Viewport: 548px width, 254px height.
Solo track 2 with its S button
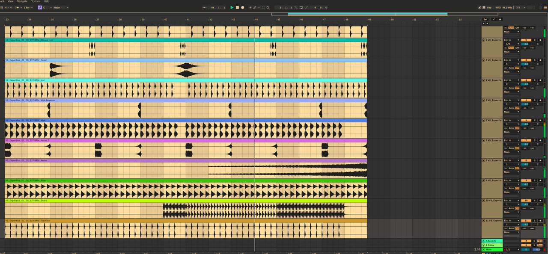[x=535, y=40]
